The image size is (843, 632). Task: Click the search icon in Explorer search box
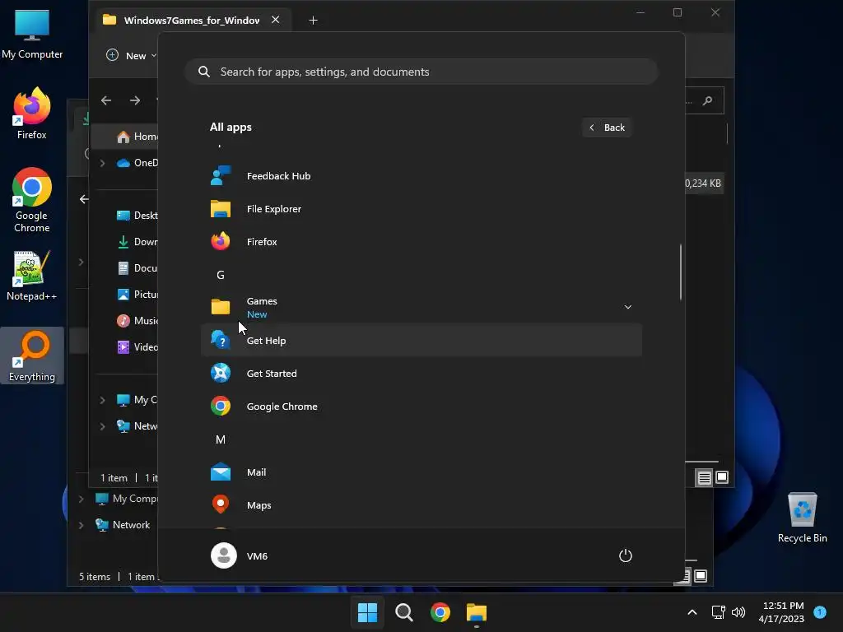pyautogui.click(x=707, y=100)
